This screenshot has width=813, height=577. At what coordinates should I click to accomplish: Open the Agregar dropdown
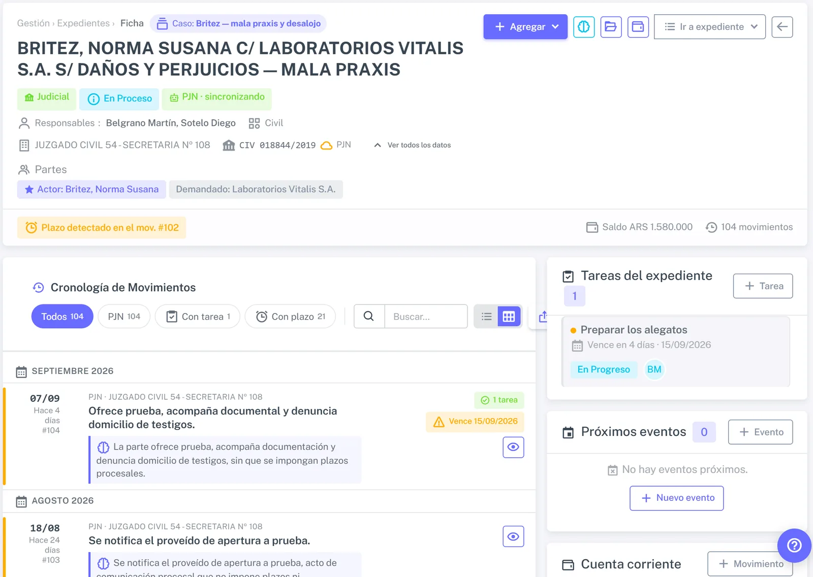click(x=525, y=27)
